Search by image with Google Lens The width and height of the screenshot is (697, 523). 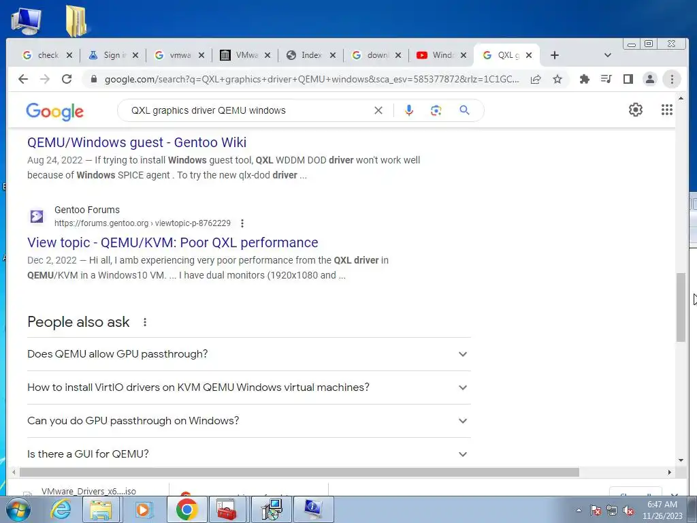436,110
